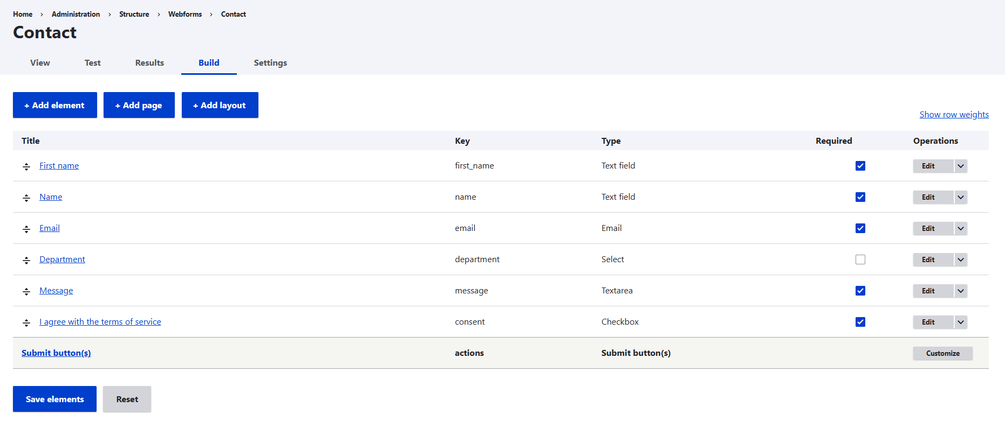Open the First name element link
The height and width of the screenshot is (421, 1005).
(59, 166)
